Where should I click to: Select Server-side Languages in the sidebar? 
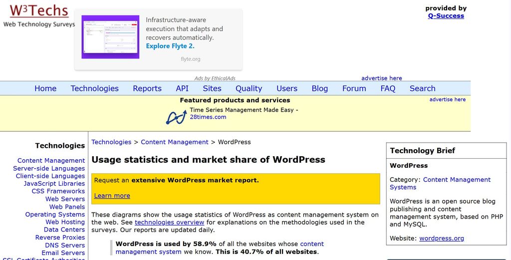click(49, 169)
